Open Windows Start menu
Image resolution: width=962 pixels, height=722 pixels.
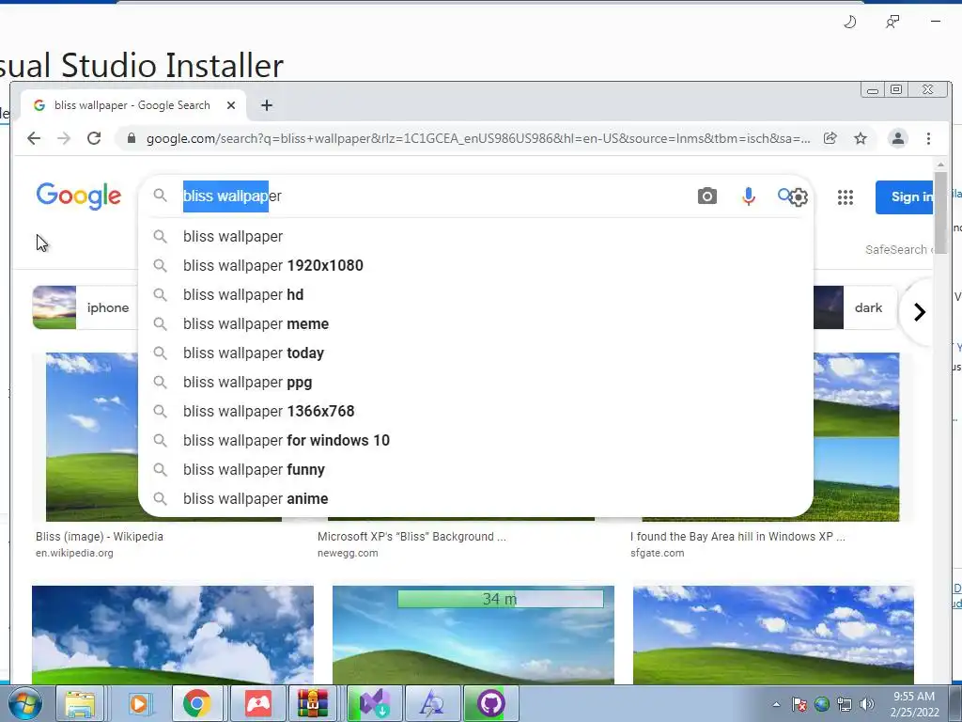(x=24, y=703)
